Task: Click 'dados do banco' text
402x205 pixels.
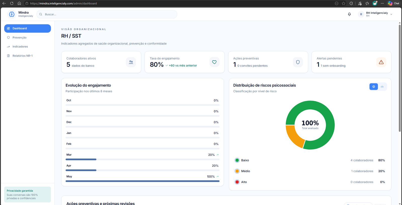Action: pyautogui.click(x=83, y=66)
